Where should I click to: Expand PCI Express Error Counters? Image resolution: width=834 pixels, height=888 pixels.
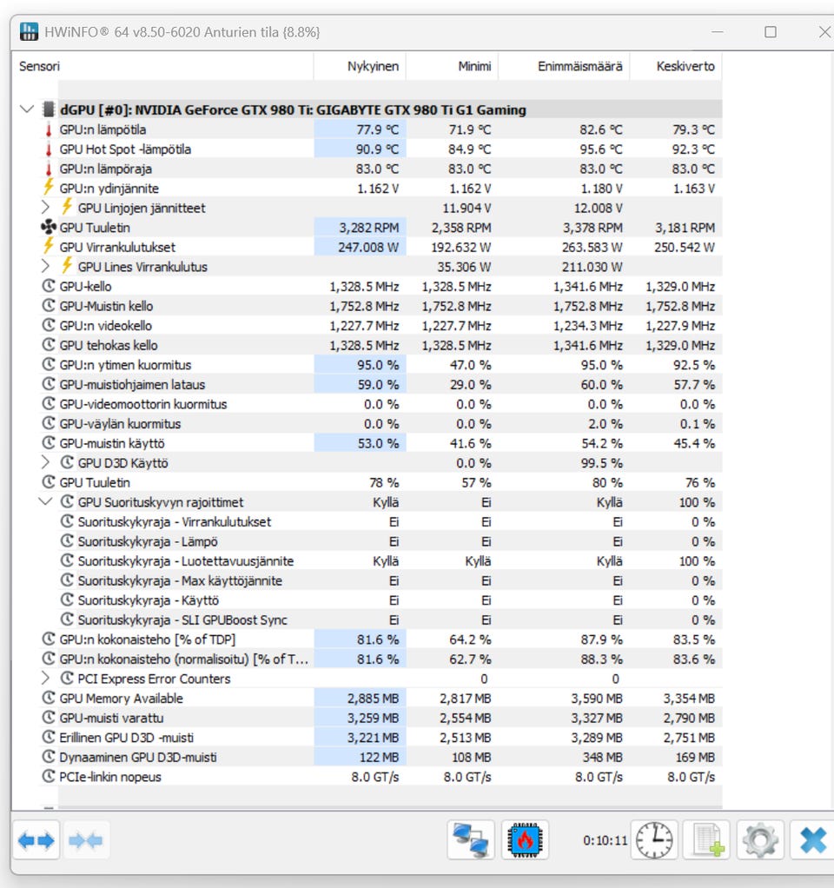(46, 678)
